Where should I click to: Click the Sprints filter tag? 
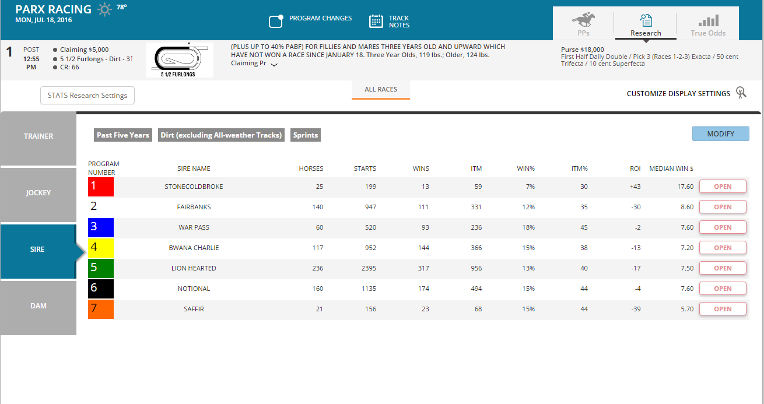pos(306,135)
